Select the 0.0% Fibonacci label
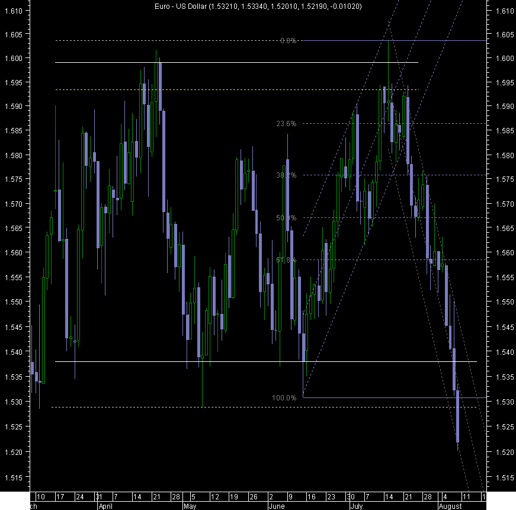 point(288,41)
